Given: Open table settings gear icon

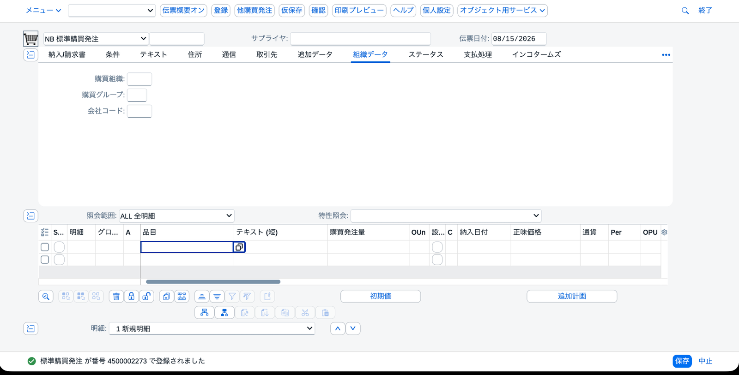Looking at the screenshot, I should [664, 232].
